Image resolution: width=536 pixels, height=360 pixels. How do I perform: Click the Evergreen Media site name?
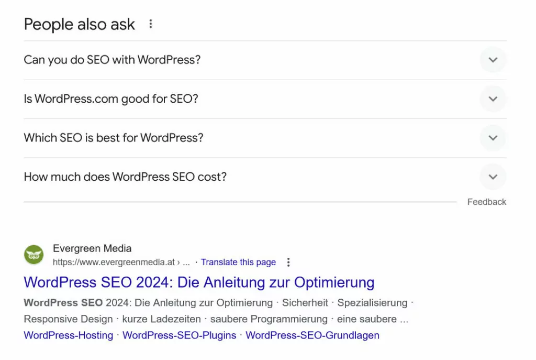(92, 248)
